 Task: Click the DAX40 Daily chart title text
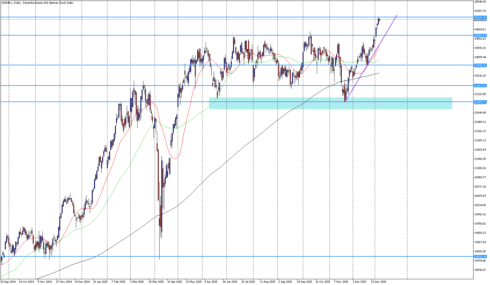[x=38, y=3]
